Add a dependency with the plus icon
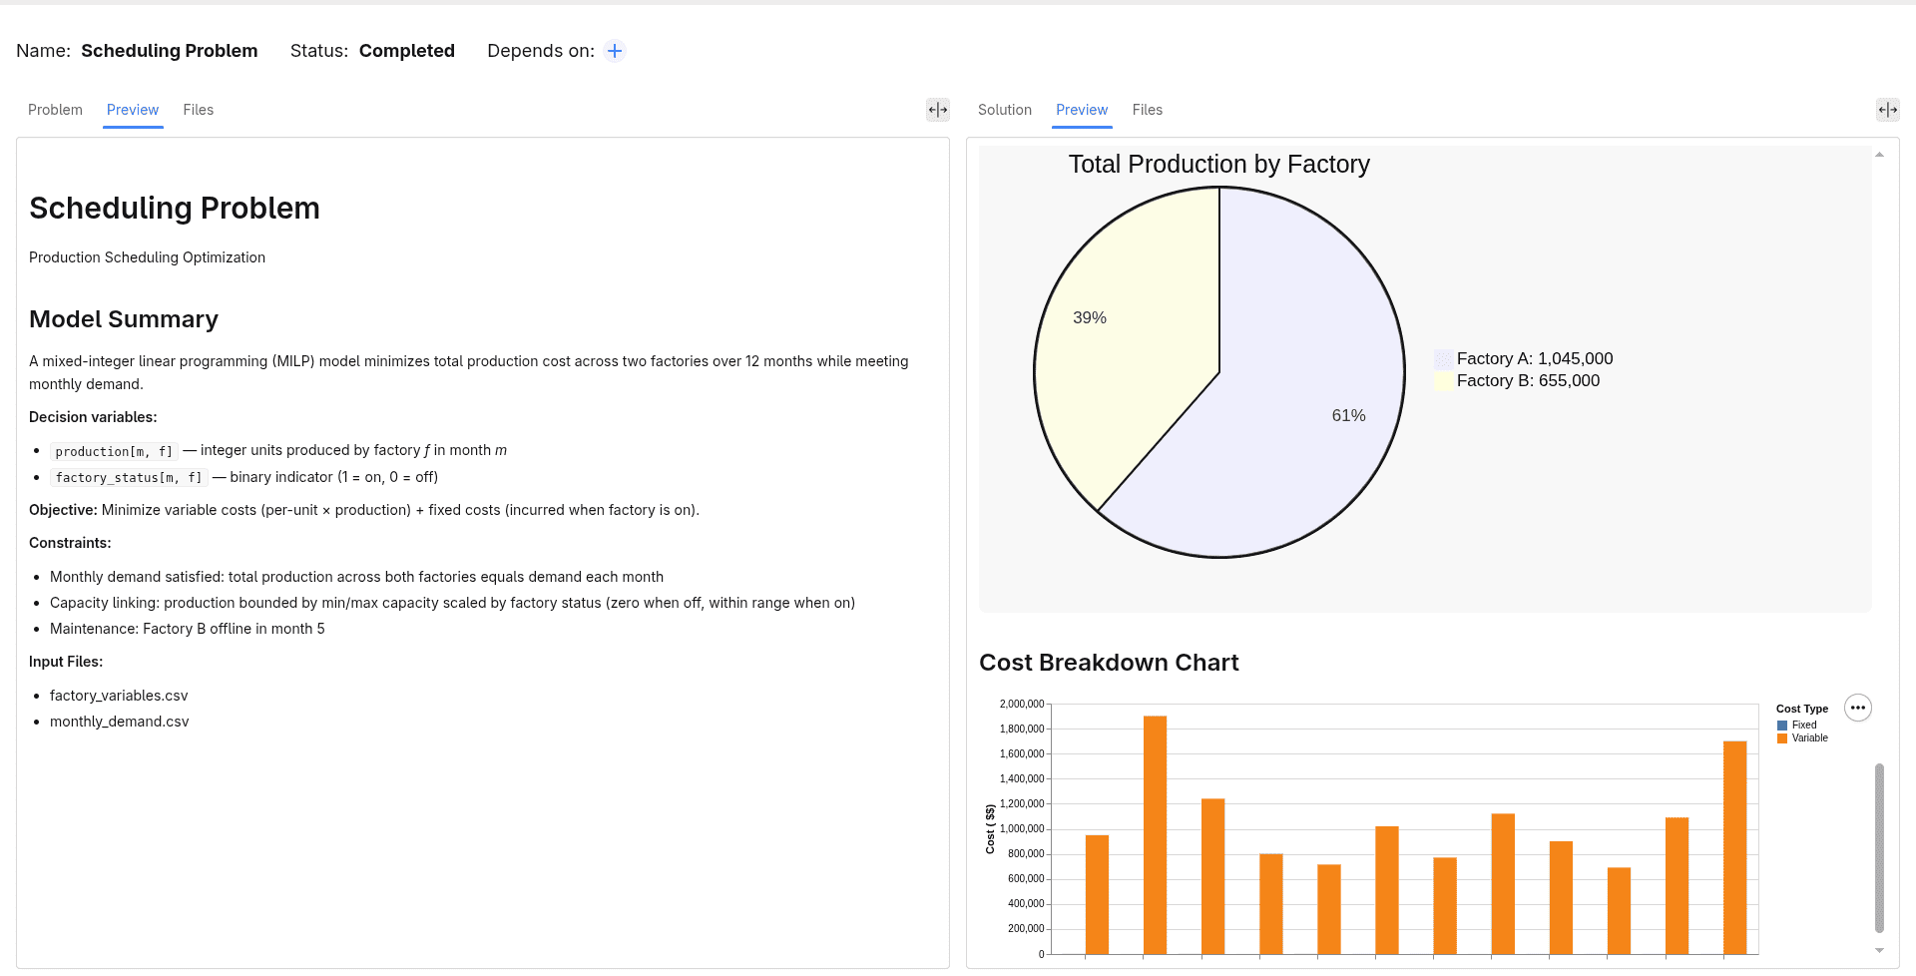 (615, 51)
